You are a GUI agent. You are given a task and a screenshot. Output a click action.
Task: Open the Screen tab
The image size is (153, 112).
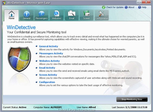coord(86,15)
